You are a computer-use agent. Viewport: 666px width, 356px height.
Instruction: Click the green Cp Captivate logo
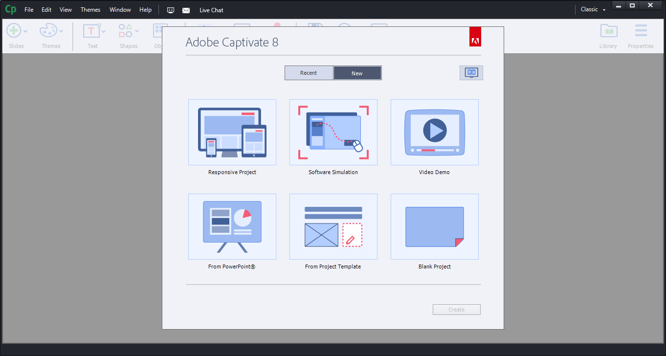tap(10, 9)
